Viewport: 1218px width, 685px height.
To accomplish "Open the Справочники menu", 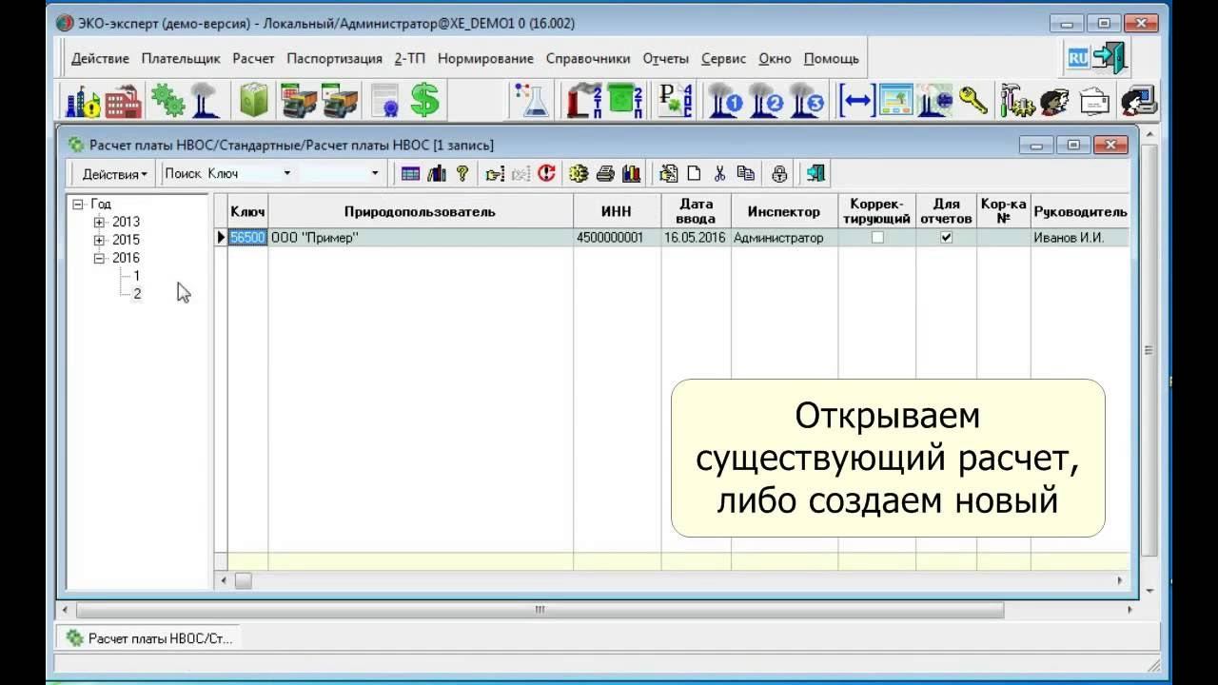I will tap(588, 58).
